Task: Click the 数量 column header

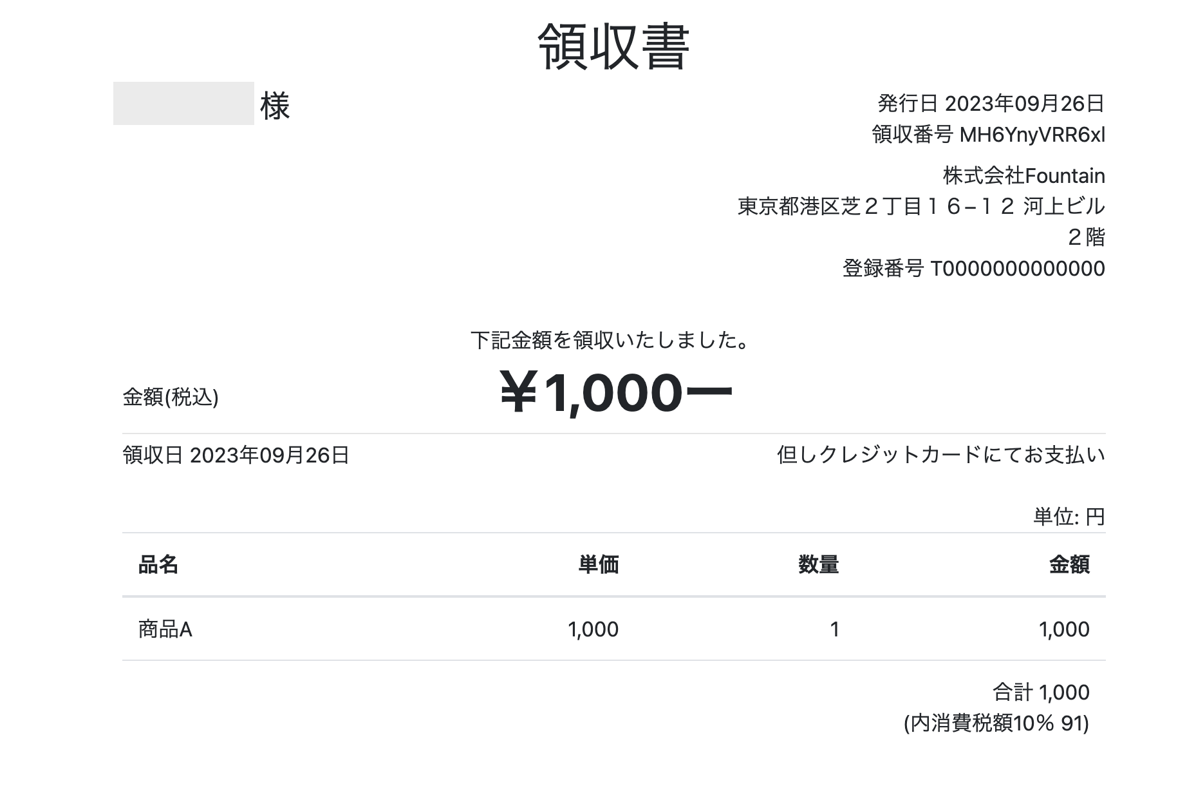Action: 818,565
